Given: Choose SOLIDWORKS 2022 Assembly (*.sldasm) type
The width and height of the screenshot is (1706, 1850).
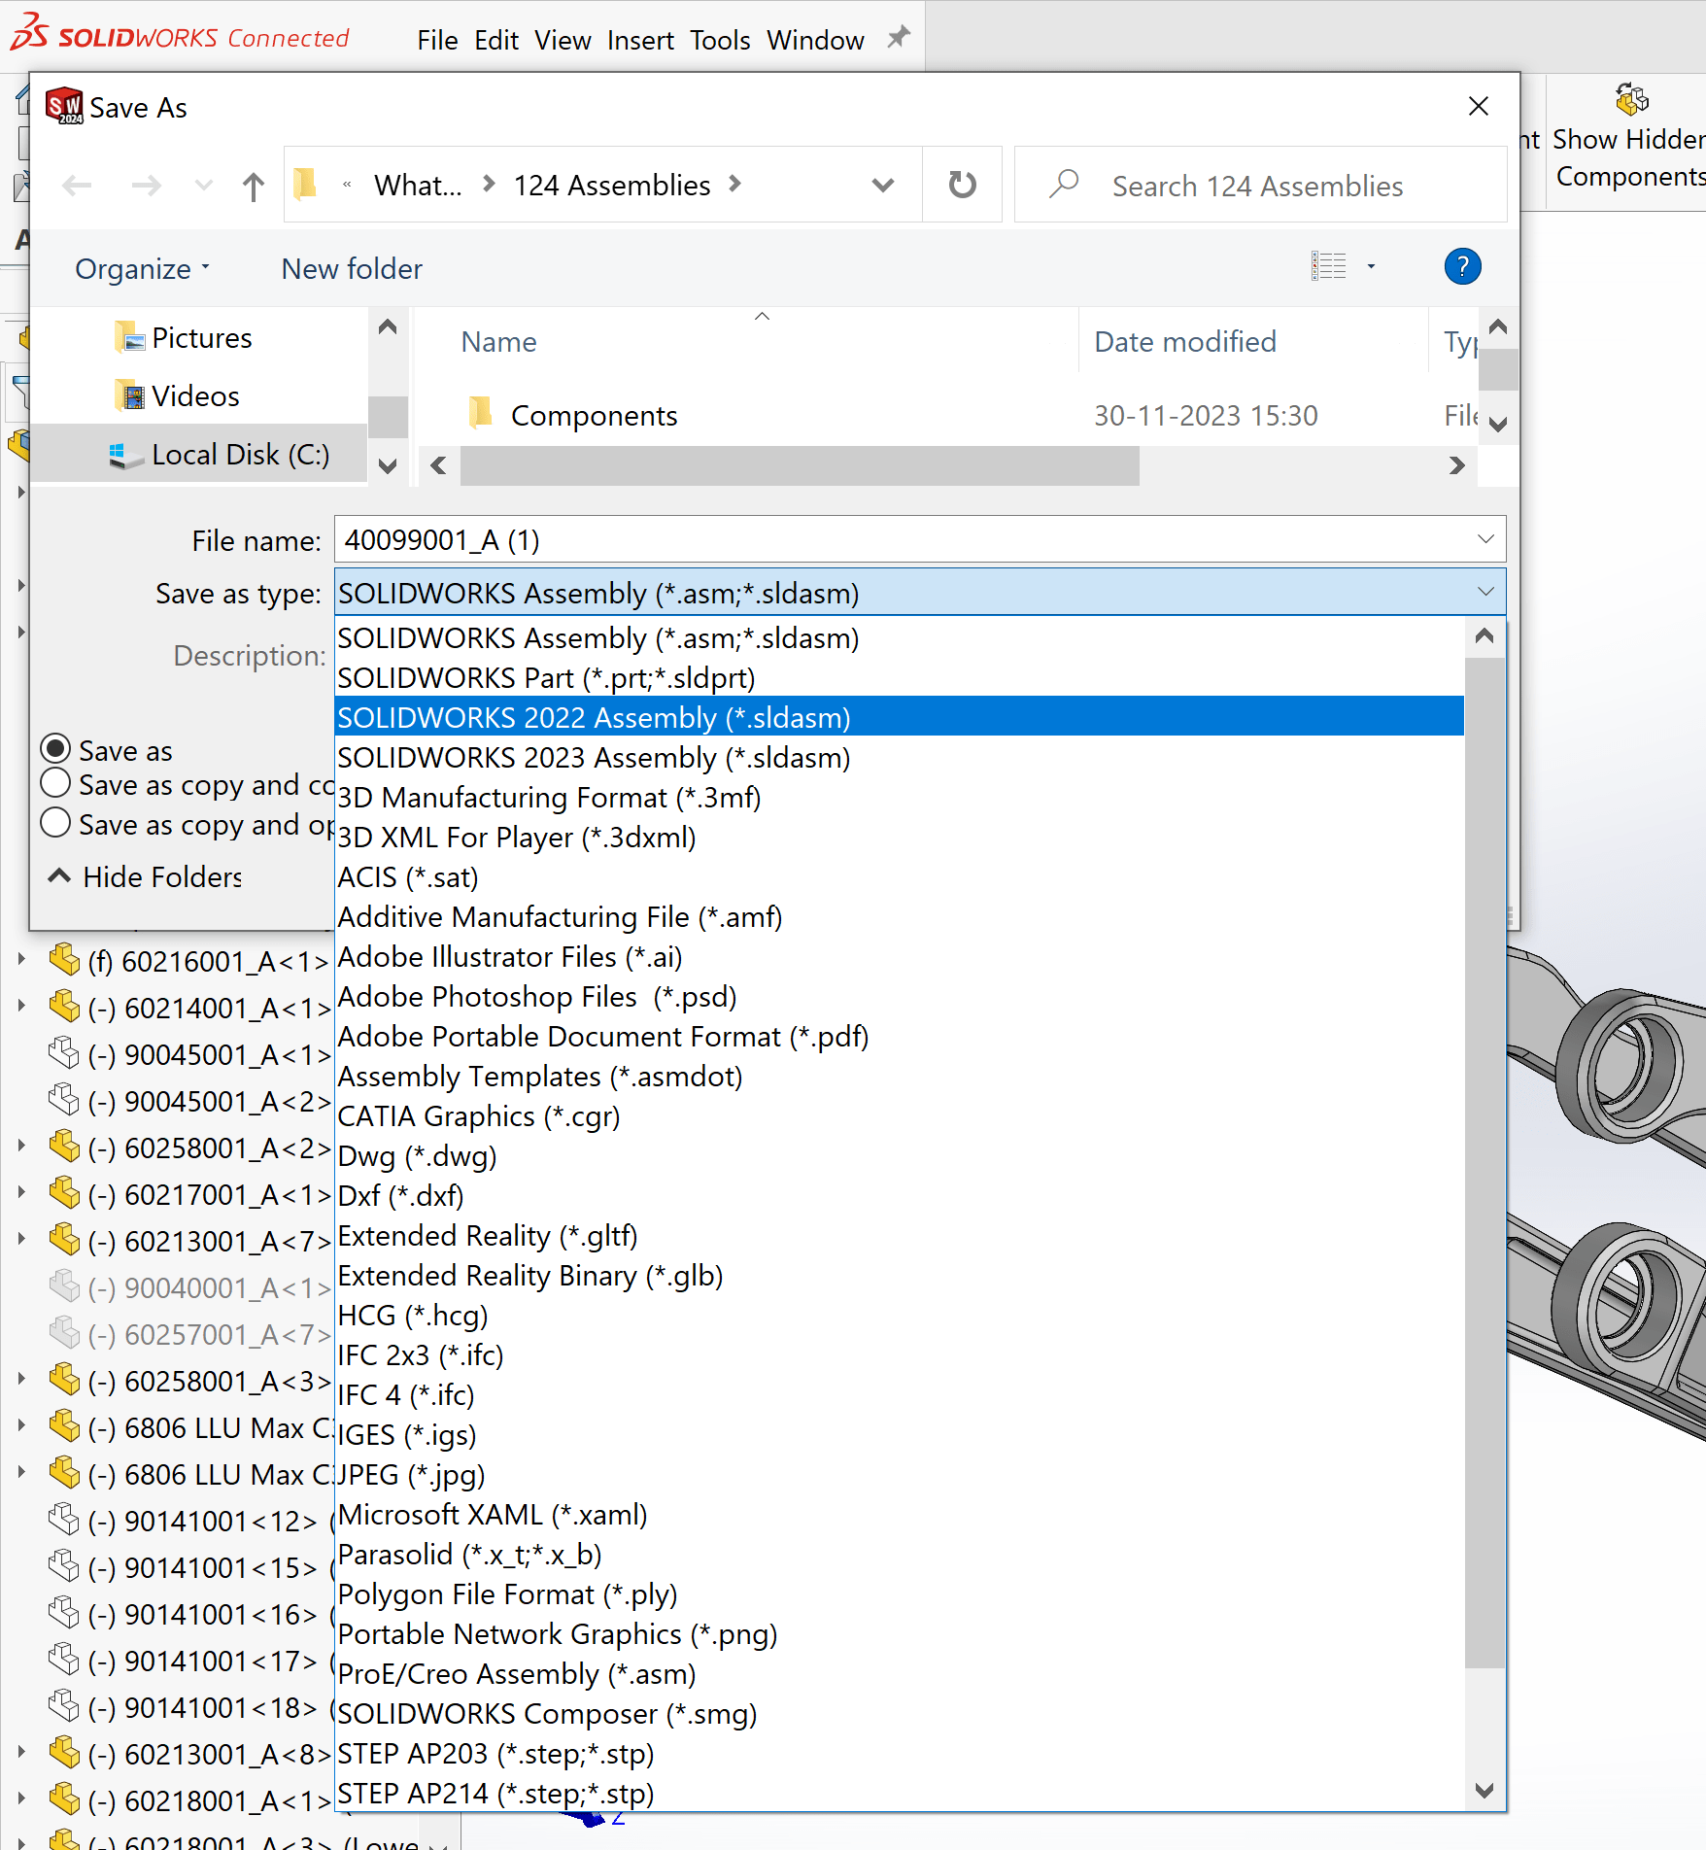Looking at the screenshot, I should pyautogui.click(x=900, y=717).
